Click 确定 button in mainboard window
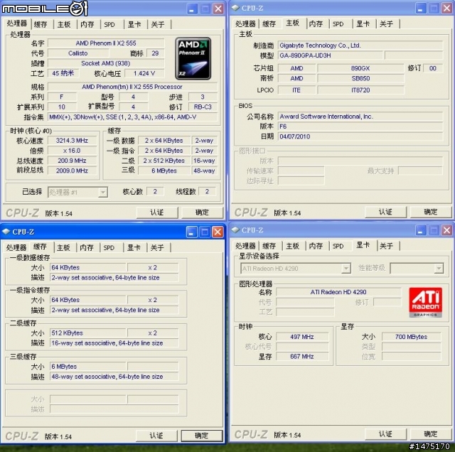The height and width of the screenshot is (452, 455). pyautogui.click(x=431, y=212)
